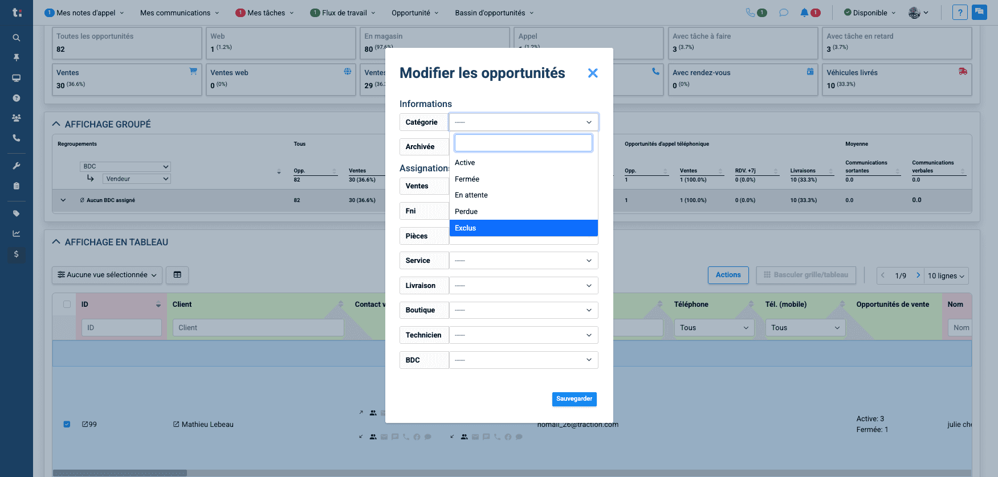This screenshot has height=477, width=998.
Task: Open the external link icon beside Mathieu Lebeau
Action: pos(176,424)
